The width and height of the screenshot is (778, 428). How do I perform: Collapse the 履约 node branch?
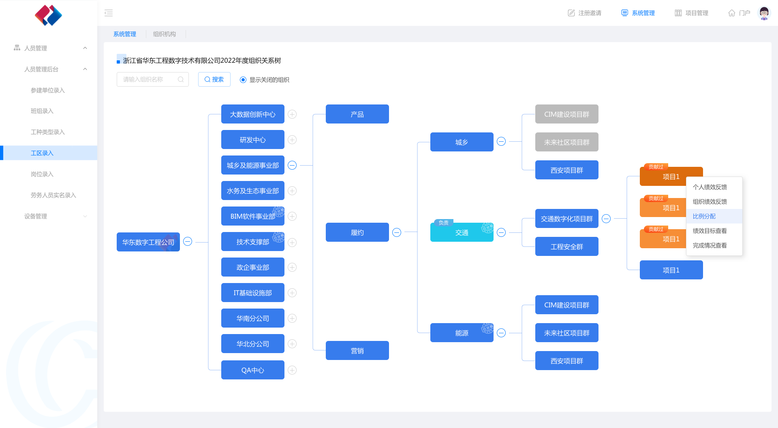(x=397, y=232)
